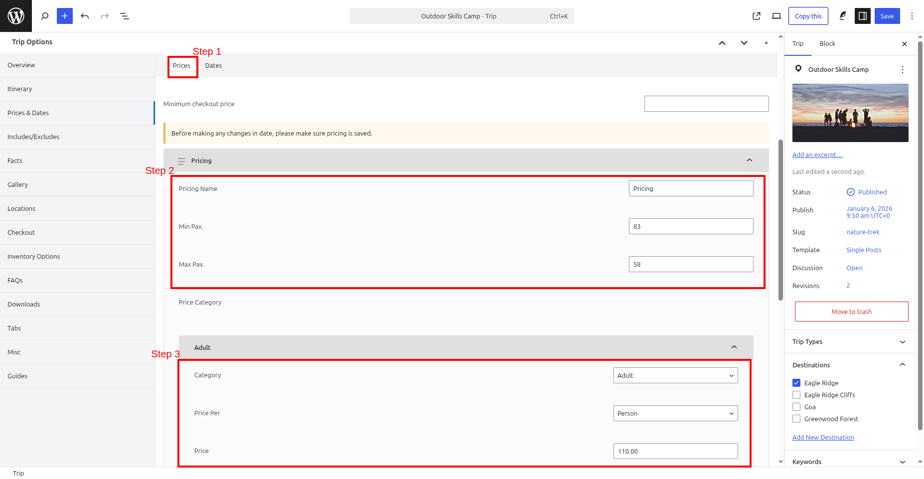
Task: Collapse the Pricing section chevron
Action: point(750,160)
